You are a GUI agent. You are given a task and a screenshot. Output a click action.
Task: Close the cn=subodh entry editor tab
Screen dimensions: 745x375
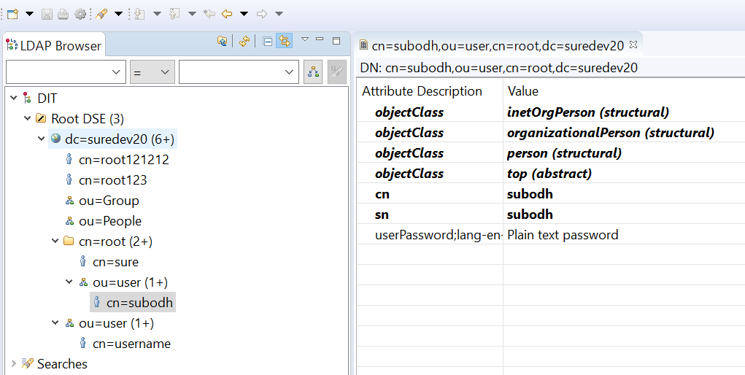click(x=633, y=45)
